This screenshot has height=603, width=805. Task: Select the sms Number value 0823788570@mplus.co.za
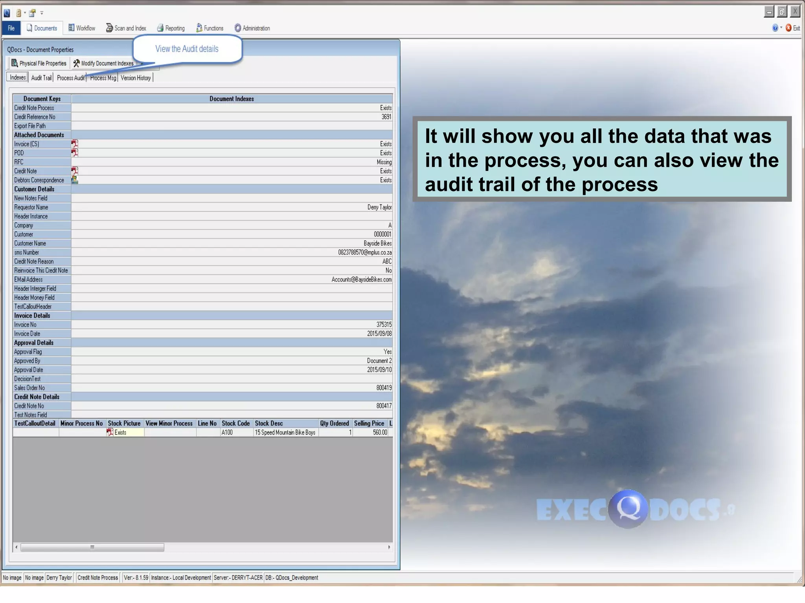(x=365, y=252)
